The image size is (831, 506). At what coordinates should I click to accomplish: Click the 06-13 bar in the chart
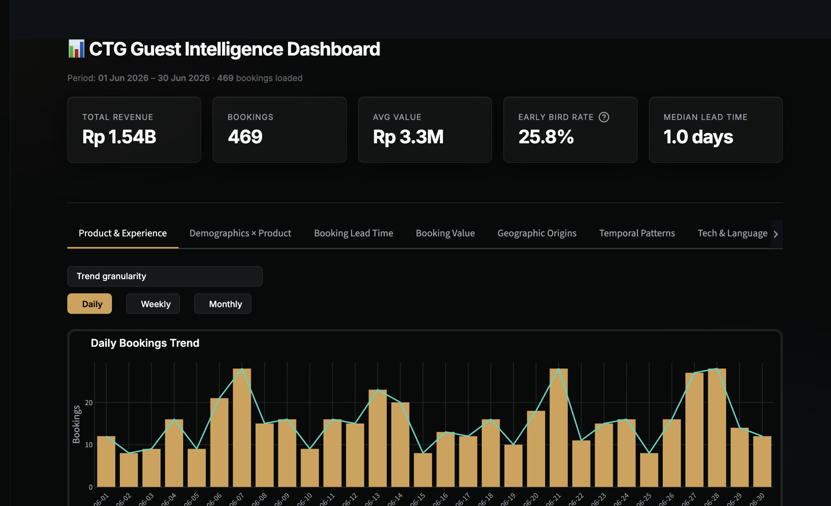[378, 438]
